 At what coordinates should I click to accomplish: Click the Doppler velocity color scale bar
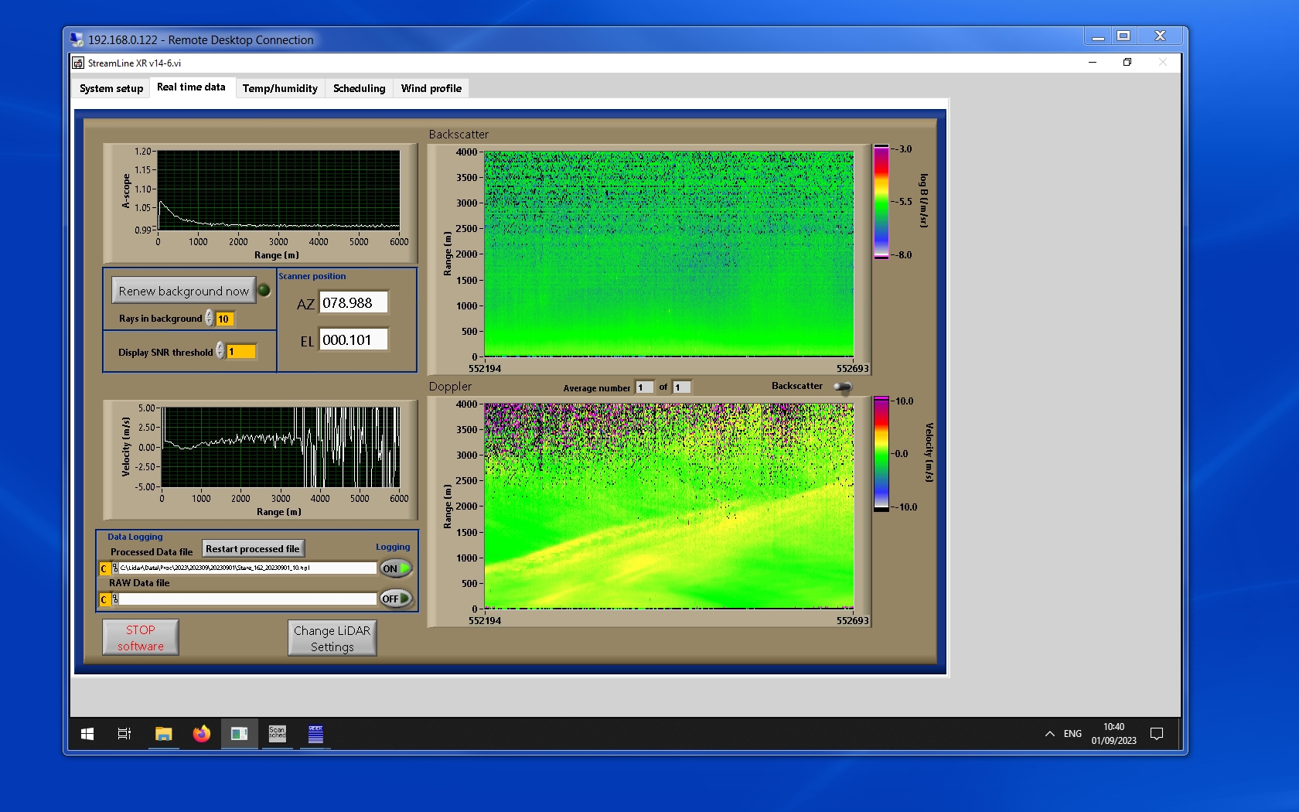pos(881,454)
